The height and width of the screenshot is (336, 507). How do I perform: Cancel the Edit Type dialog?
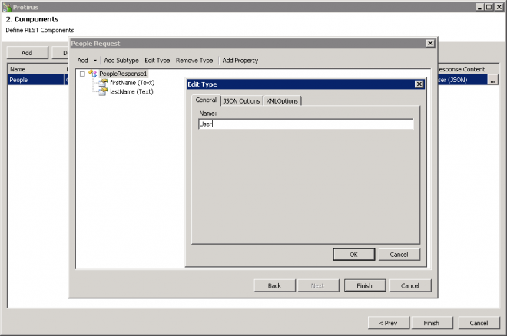pyautogui.click(x=399, y=255)
